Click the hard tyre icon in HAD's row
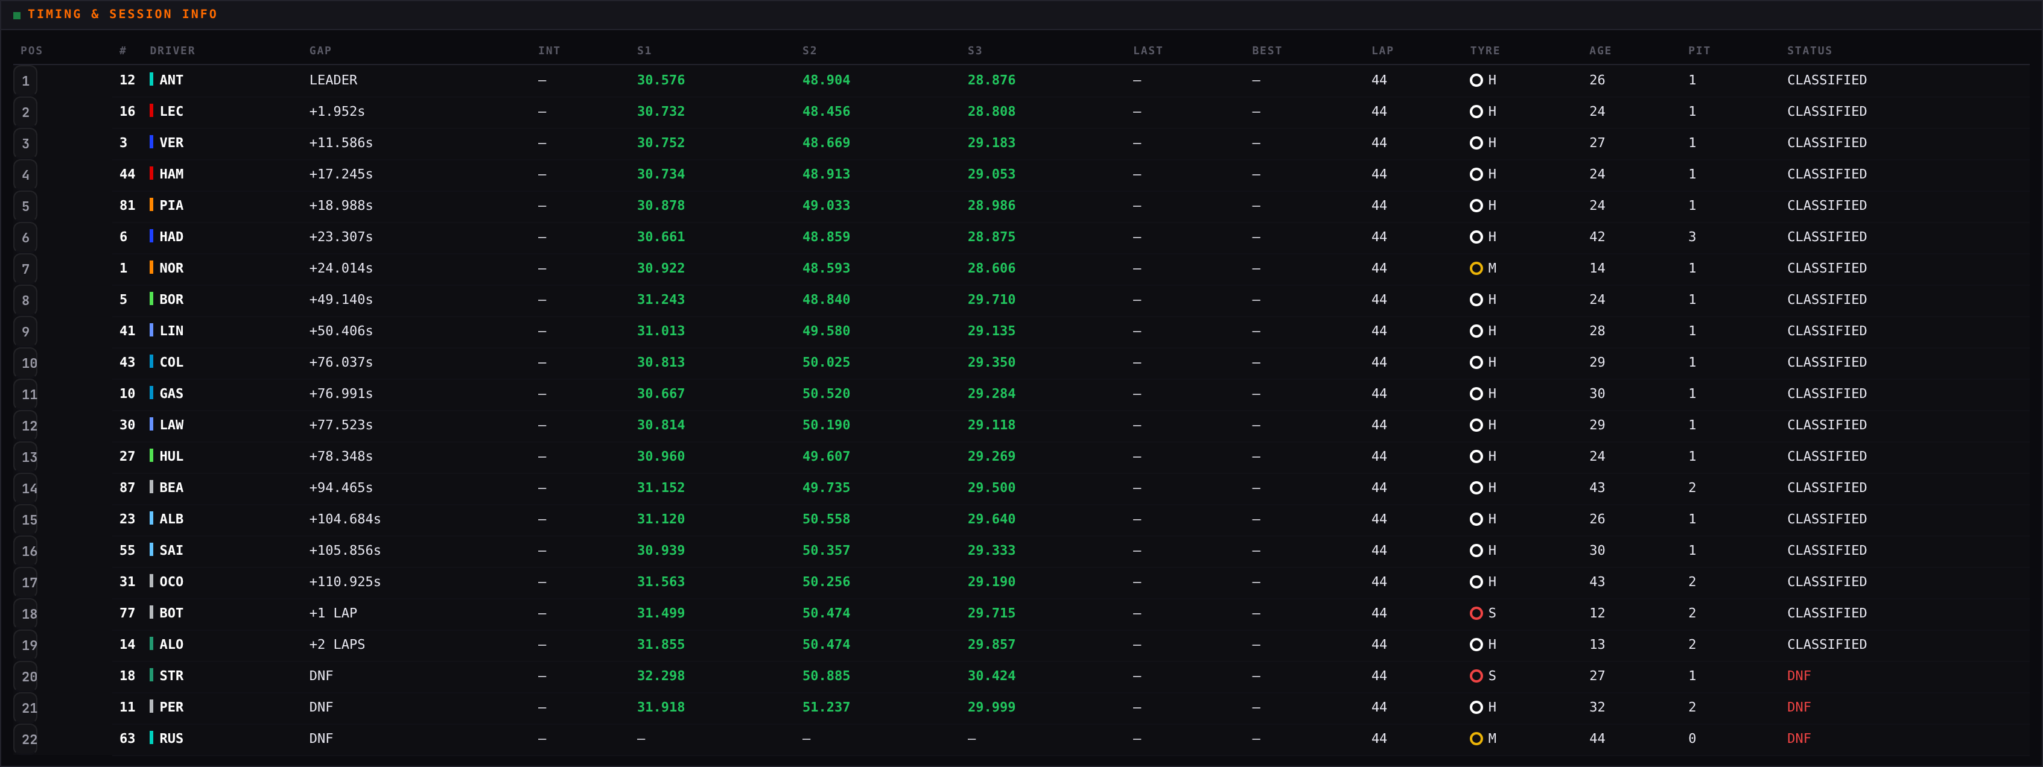Image resolution: width=2043 pixels, height=767 pixels. coord(1476,237)
